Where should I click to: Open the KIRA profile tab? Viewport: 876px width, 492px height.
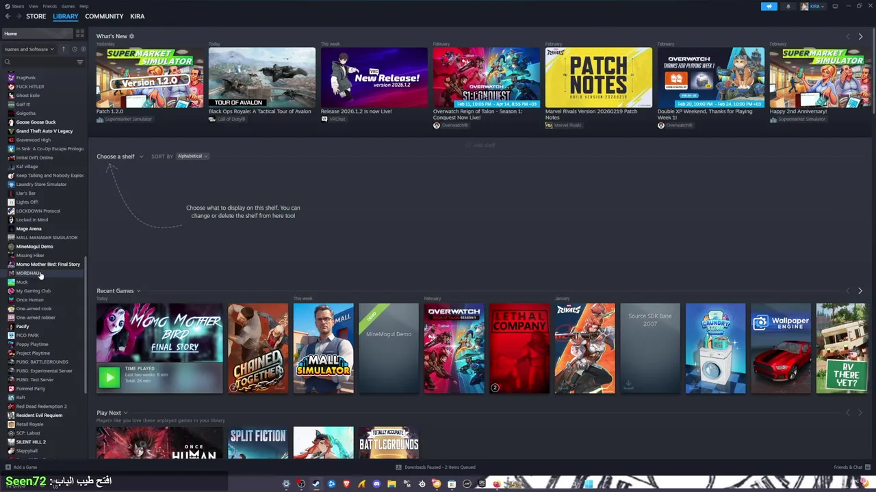[x=138, y=16]
